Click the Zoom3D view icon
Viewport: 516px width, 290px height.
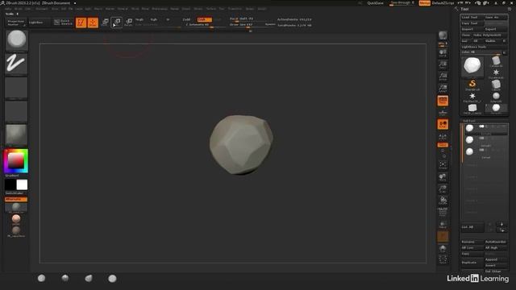click(x=443, y=189)
